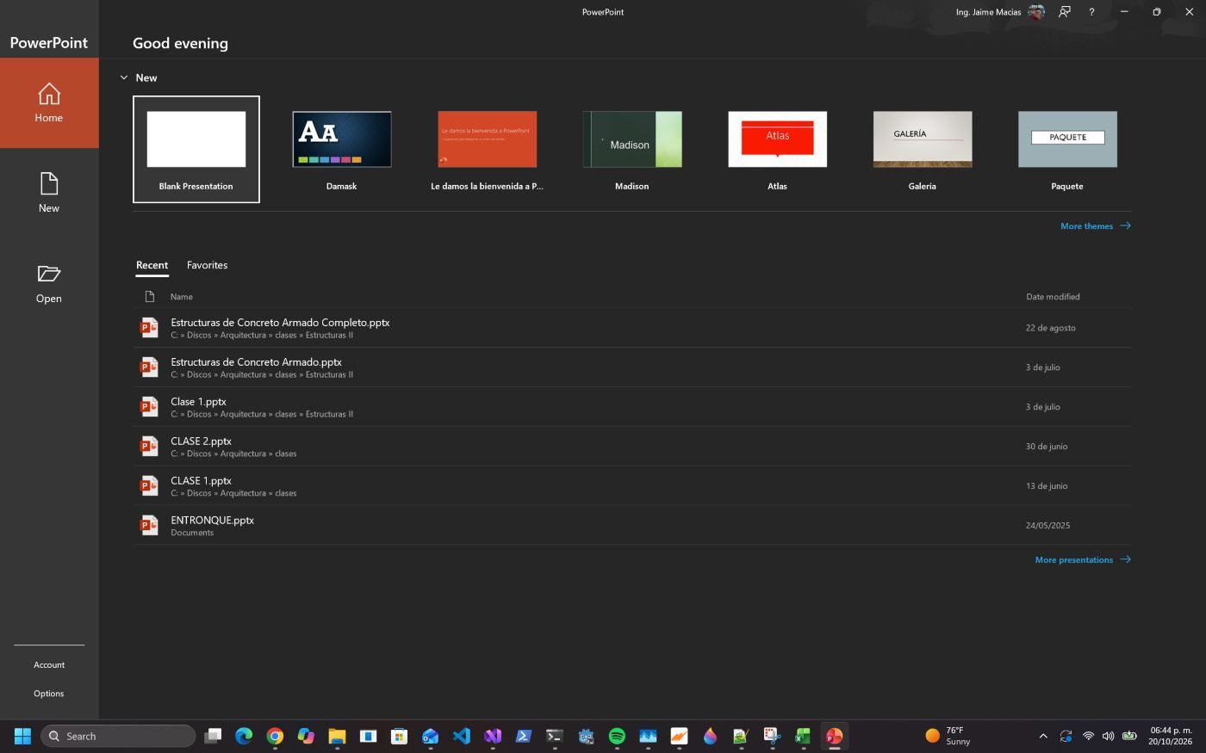Click PowerPoint file icon beside ENTRONQUE.pptx

point(149,525)
